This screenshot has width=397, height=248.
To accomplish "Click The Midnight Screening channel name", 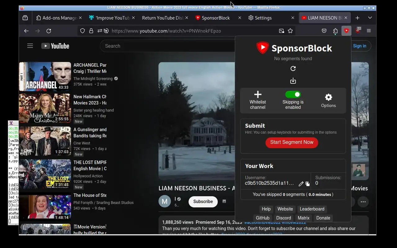I will (x=93, y=79).
